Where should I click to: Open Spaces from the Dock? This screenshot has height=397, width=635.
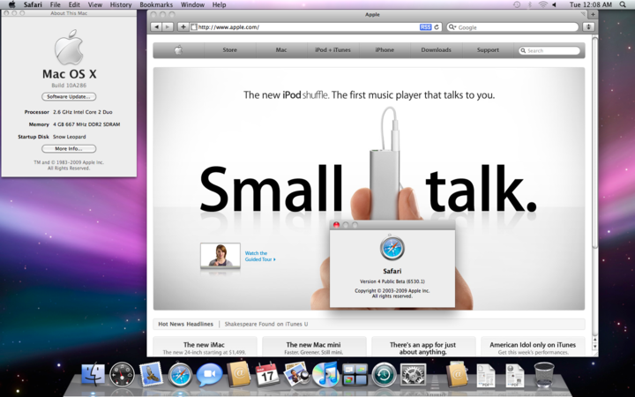click(x=355, y=374)
